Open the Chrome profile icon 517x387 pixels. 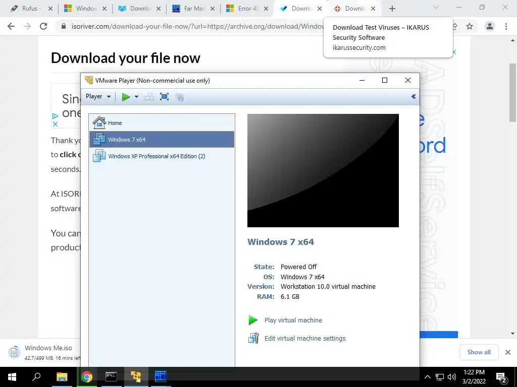[490, 26]
